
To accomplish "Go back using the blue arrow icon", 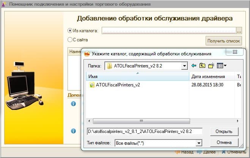I will (194, 66).
